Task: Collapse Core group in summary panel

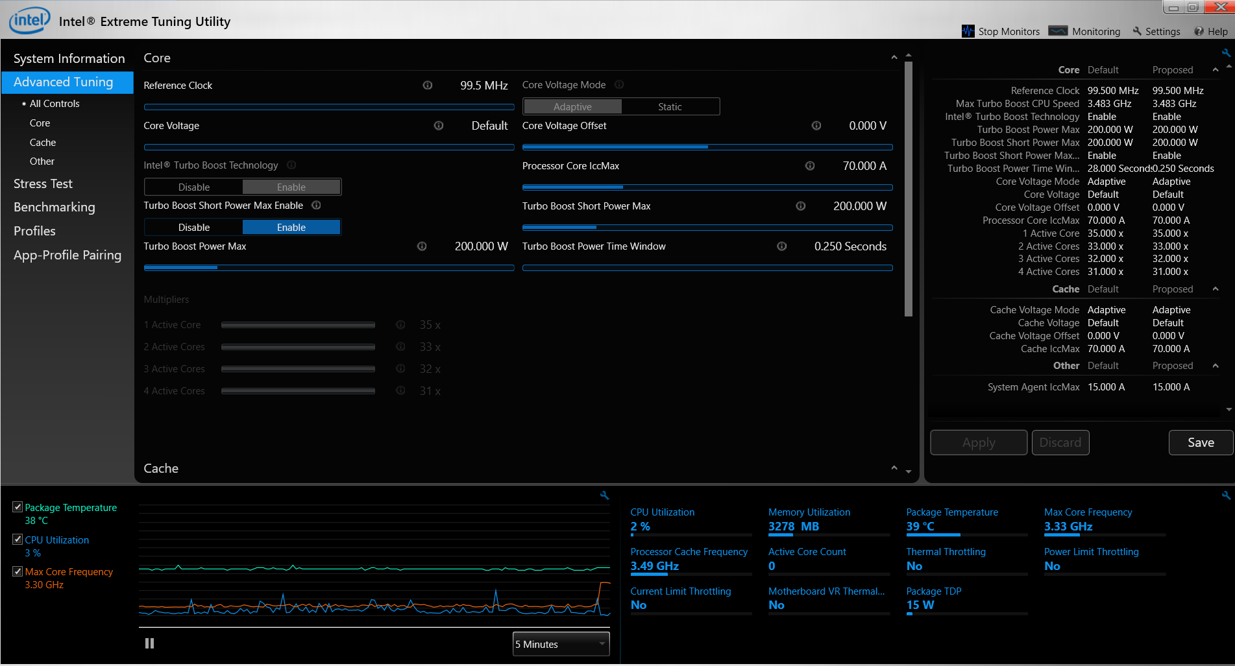Action: click(x=1216, y=69)
